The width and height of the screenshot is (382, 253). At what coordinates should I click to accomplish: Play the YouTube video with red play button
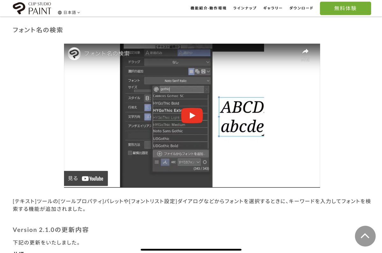pos(192,116)
